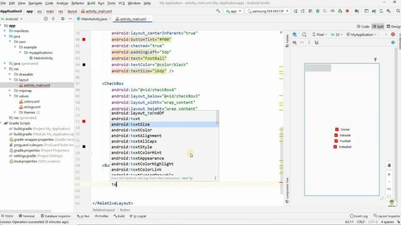Expand the themes folder arrow

tap(15, 112)
